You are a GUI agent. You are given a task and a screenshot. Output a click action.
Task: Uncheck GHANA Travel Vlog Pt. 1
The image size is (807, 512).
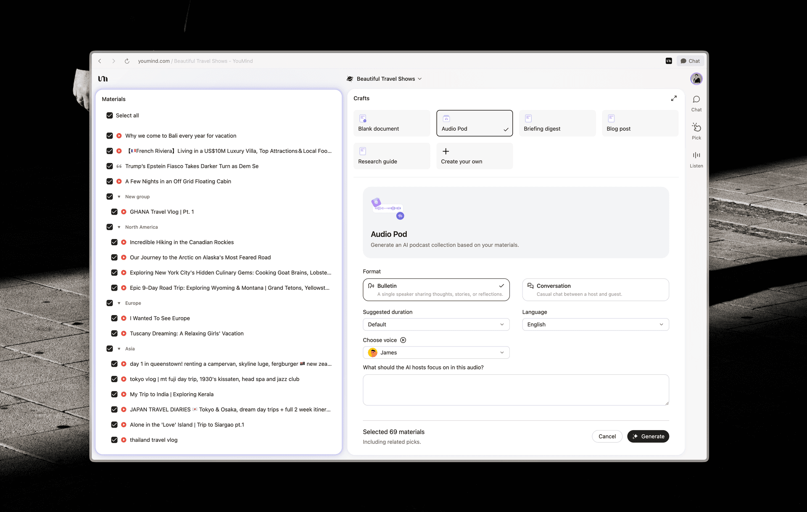tap(114, 212)
